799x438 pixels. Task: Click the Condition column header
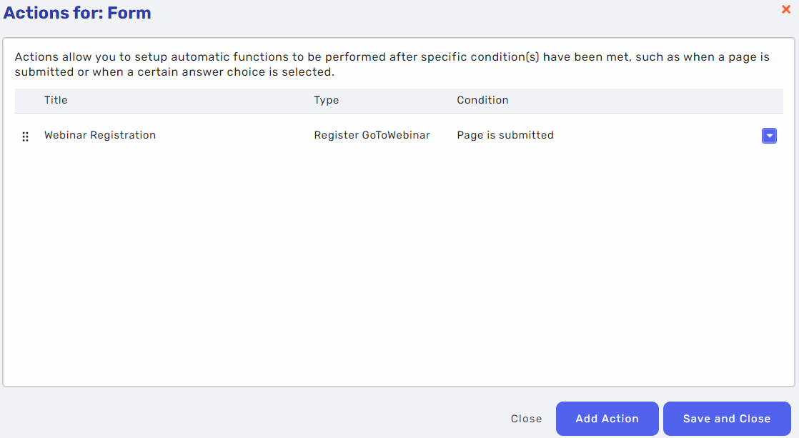pos(482,100)
